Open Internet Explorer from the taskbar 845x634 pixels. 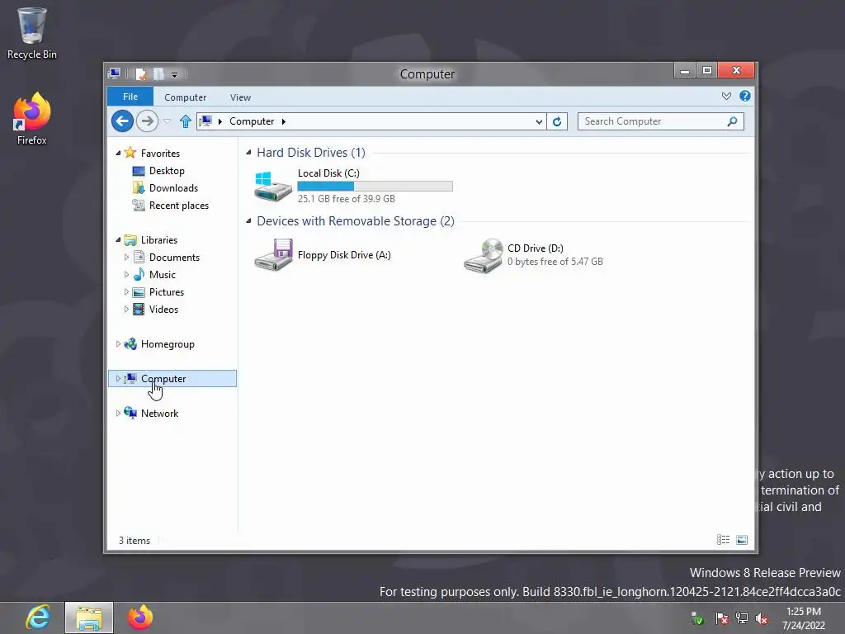coord(38,617)
